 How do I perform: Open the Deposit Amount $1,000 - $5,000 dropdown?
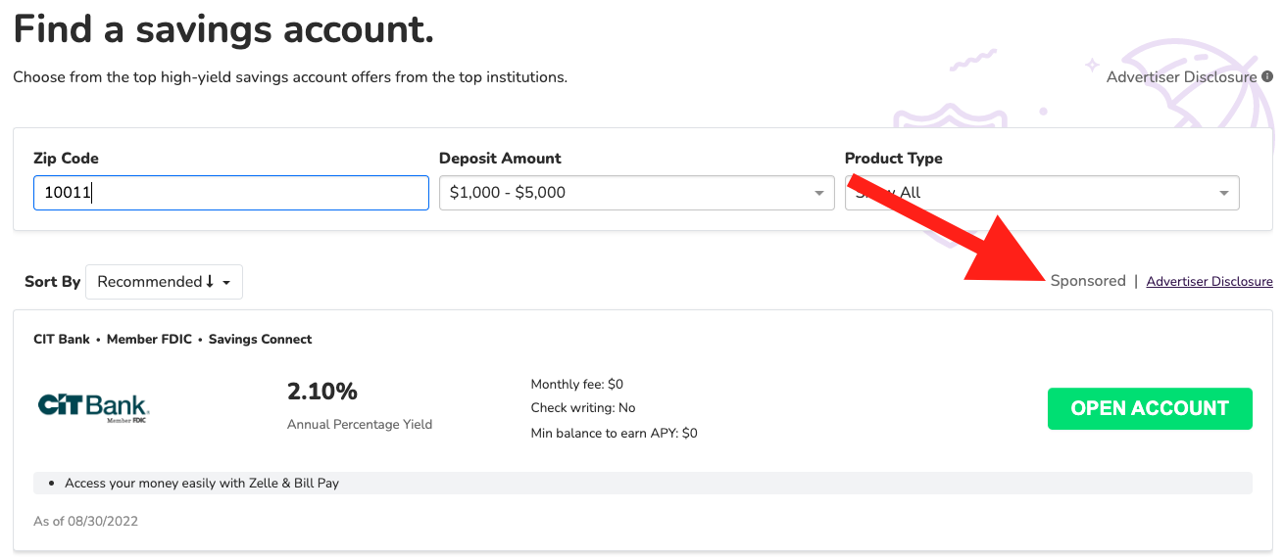click(635, 193)
